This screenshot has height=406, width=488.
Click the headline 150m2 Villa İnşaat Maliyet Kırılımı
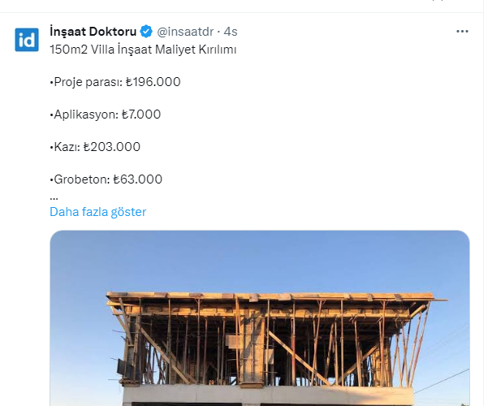click(144, 50)
